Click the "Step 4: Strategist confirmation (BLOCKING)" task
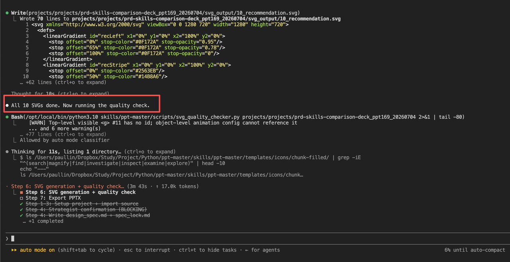The width and height of the screenshot is (510, 262). point(86,209)
